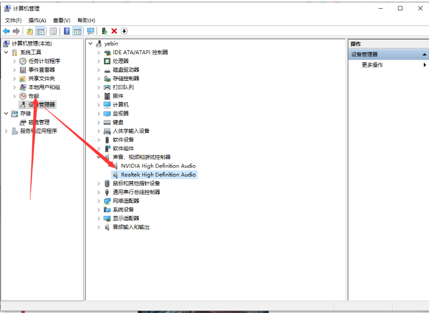Open the 操作(A) menu
Screen dimensions: 429x313
click(x=37, y=20)
